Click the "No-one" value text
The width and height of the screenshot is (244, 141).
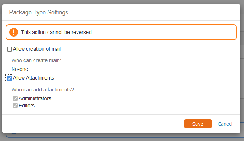tap(20, 69)
